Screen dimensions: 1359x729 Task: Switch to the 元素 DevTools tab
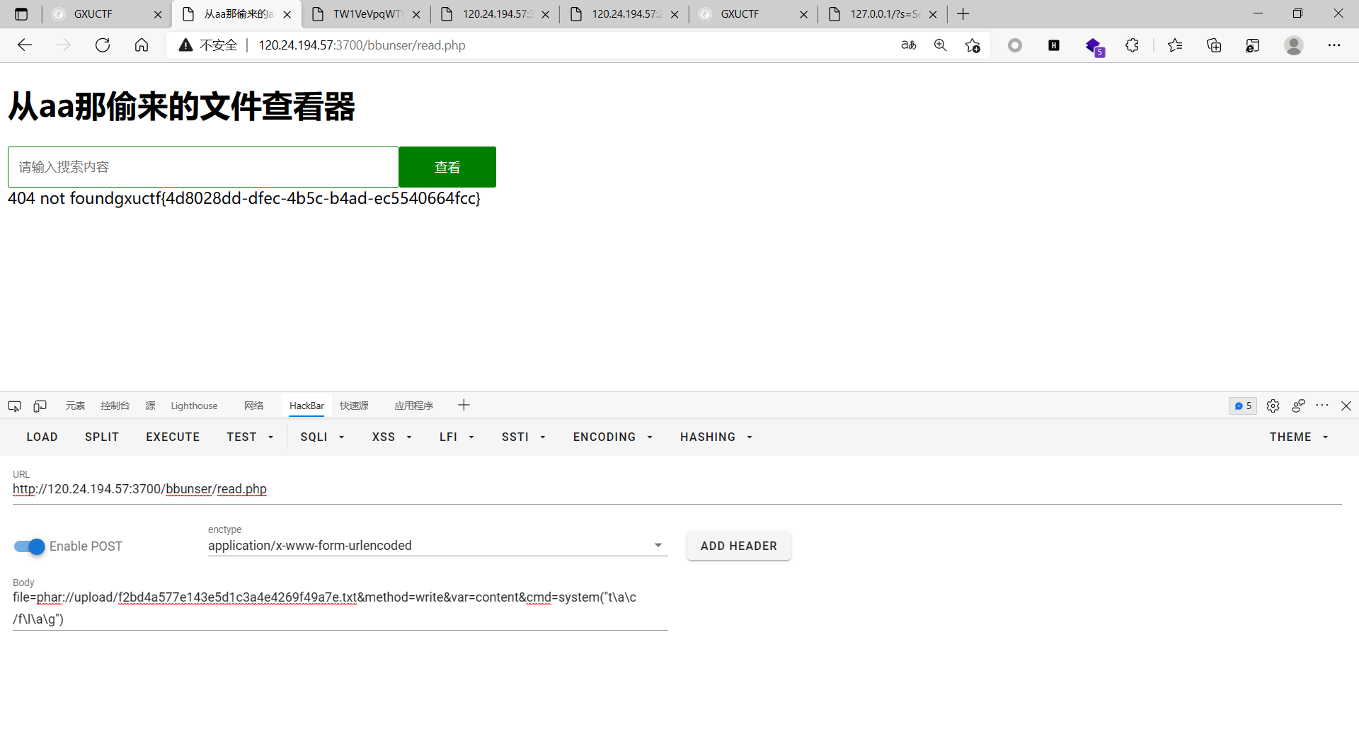(75, 406)
